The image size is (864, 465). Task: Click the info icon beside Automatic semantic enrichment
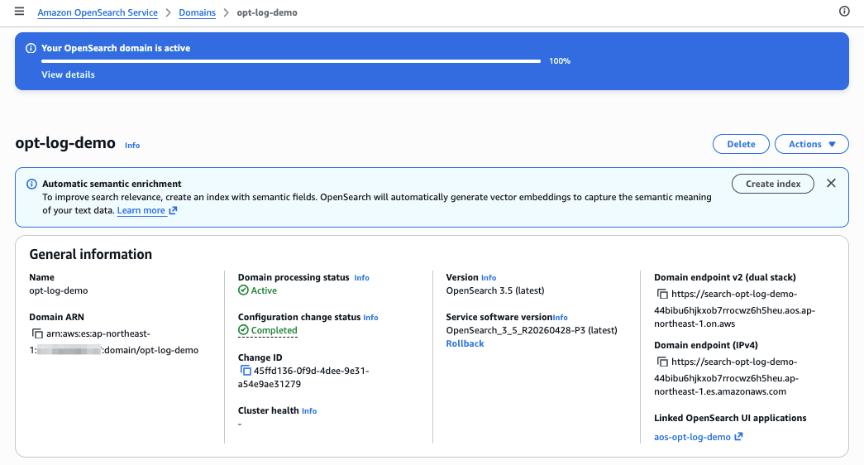point(32,184)
